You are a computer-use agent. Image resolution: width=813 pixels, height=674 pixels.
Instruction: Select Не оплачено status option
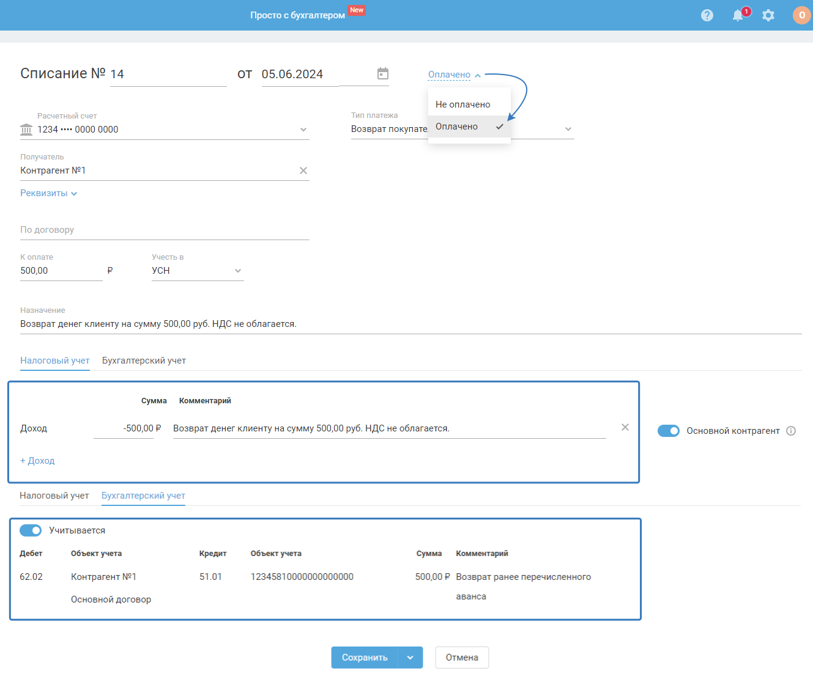point(463,104)
